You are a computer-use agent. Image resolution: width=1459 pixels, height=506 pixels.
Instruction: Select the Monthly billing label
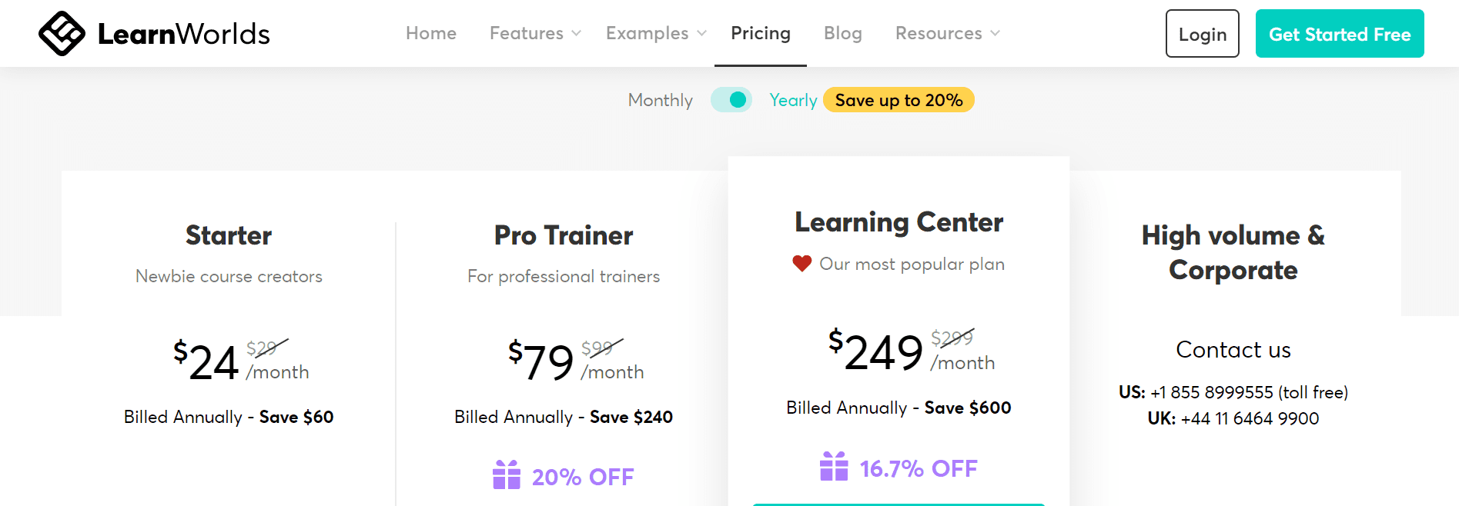660,100
